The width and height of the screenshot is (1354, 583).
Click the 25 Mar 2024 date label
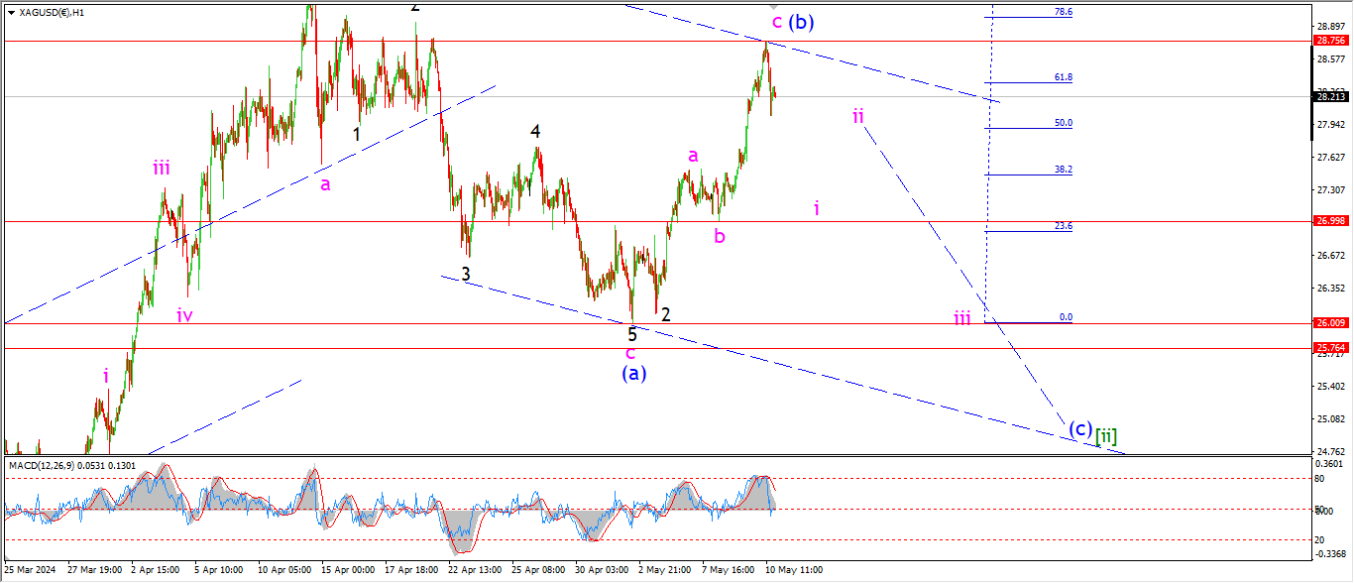tap(30, 571)
